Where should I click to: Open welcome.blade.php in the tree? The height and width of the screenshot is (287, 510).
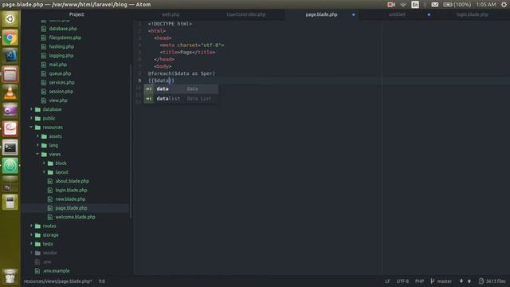pyautogui.click(x=75, y=217)
